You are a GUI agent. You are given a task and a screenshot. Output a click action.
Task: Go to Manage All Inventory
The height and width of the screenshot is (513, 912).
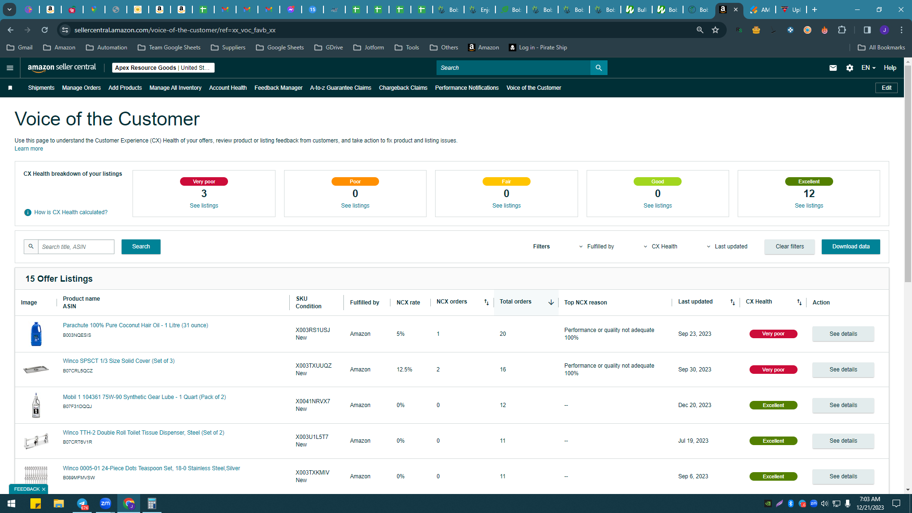click(175, 88)
